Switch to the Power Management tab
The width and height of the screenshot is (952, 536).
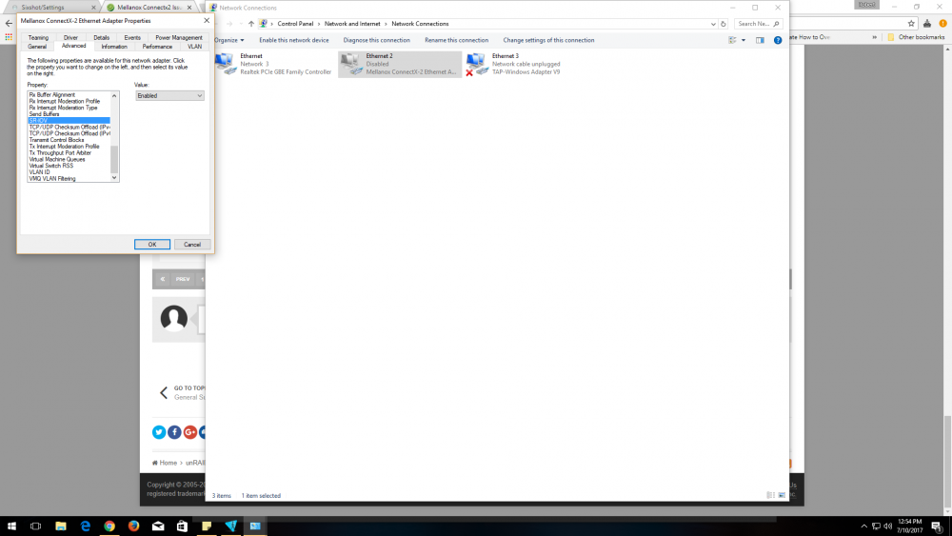coord(179,38)
